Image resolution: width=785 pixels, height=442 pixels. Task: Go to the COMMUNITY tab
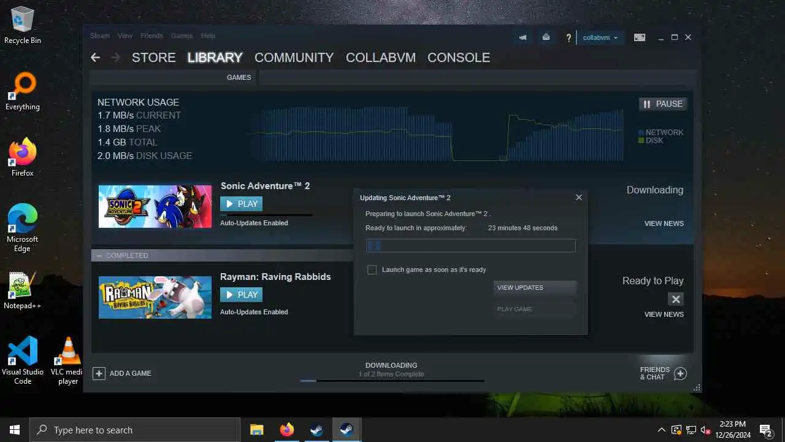[x=294, y=58]
